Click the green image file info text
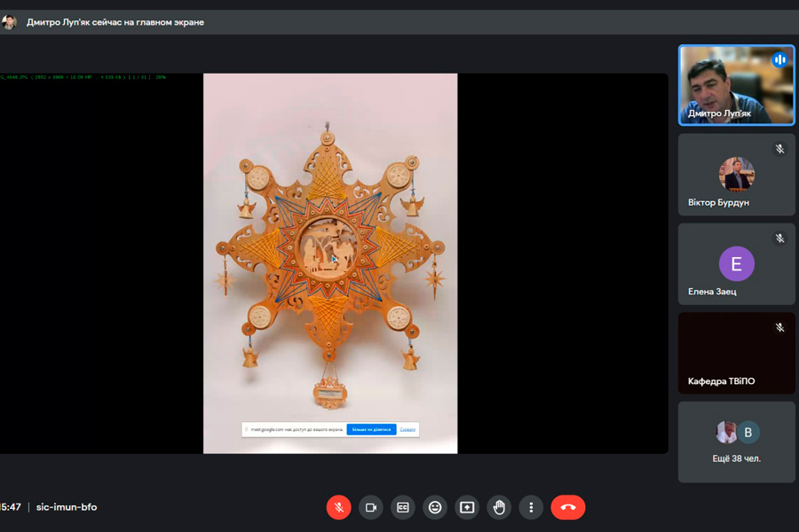 coord(83,77)
